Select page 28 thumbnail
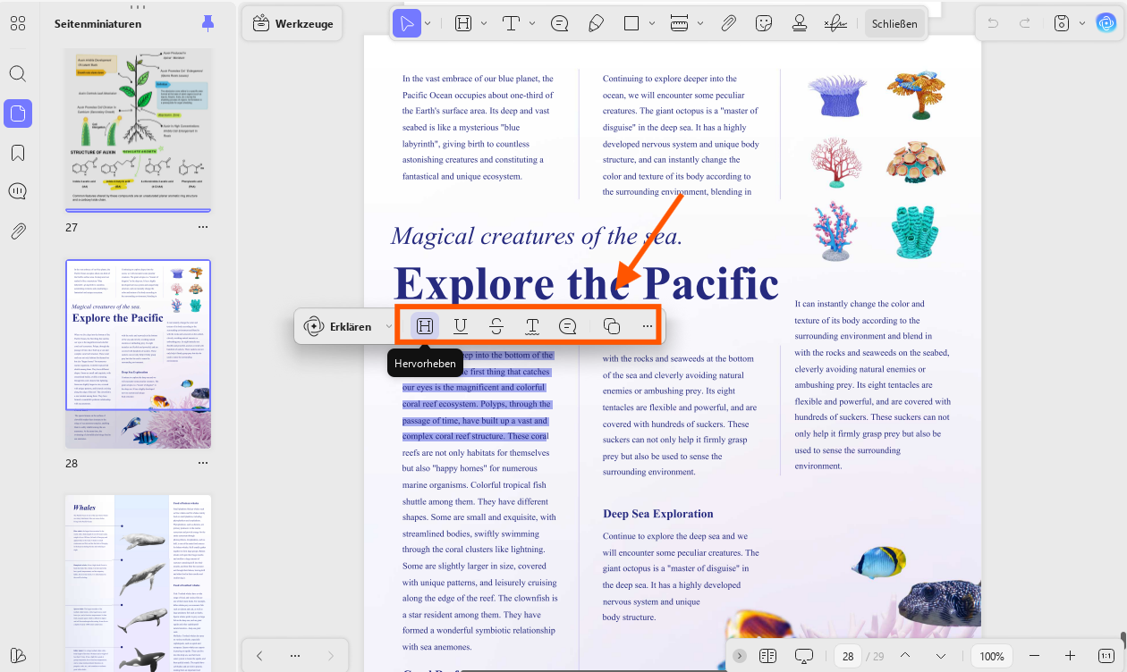Screen dimensions: 1127x672 tap(138, 354)
